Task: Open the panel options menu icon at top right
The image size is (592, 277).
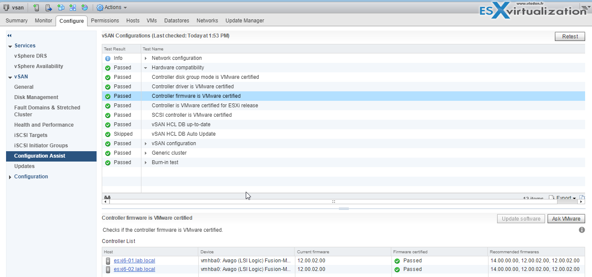Action: (586, 7)
